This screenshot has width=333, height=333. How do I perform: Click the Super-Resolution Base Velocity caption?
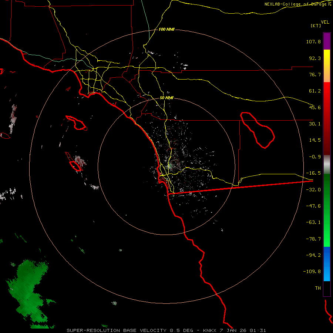(x=166, y=330)
